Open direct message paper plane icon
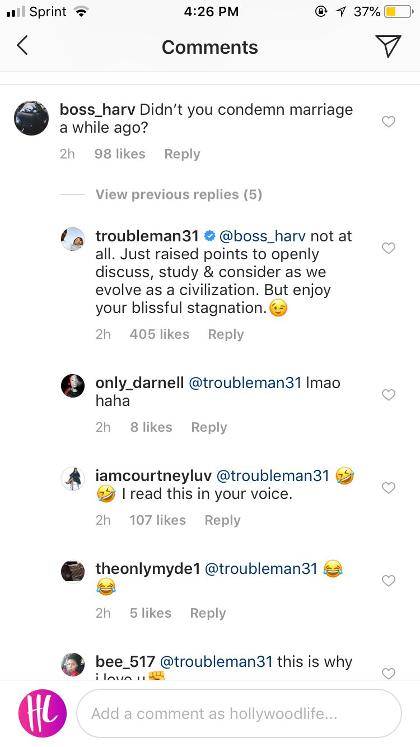 coord(388,46)
